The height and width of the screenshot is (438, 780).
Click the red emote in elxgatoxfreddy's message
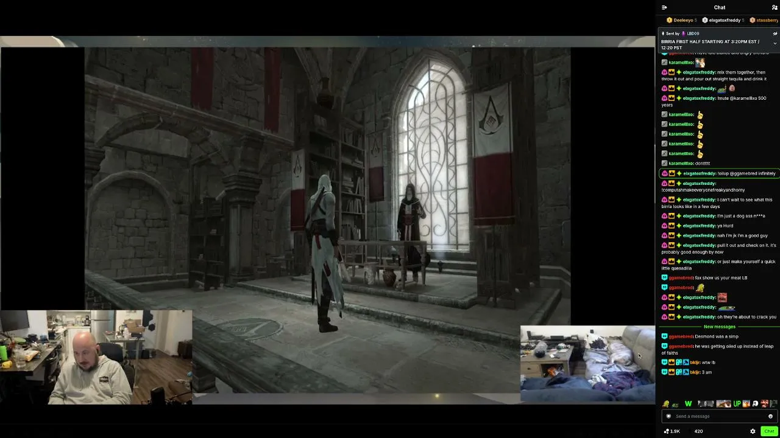(722, 297)
